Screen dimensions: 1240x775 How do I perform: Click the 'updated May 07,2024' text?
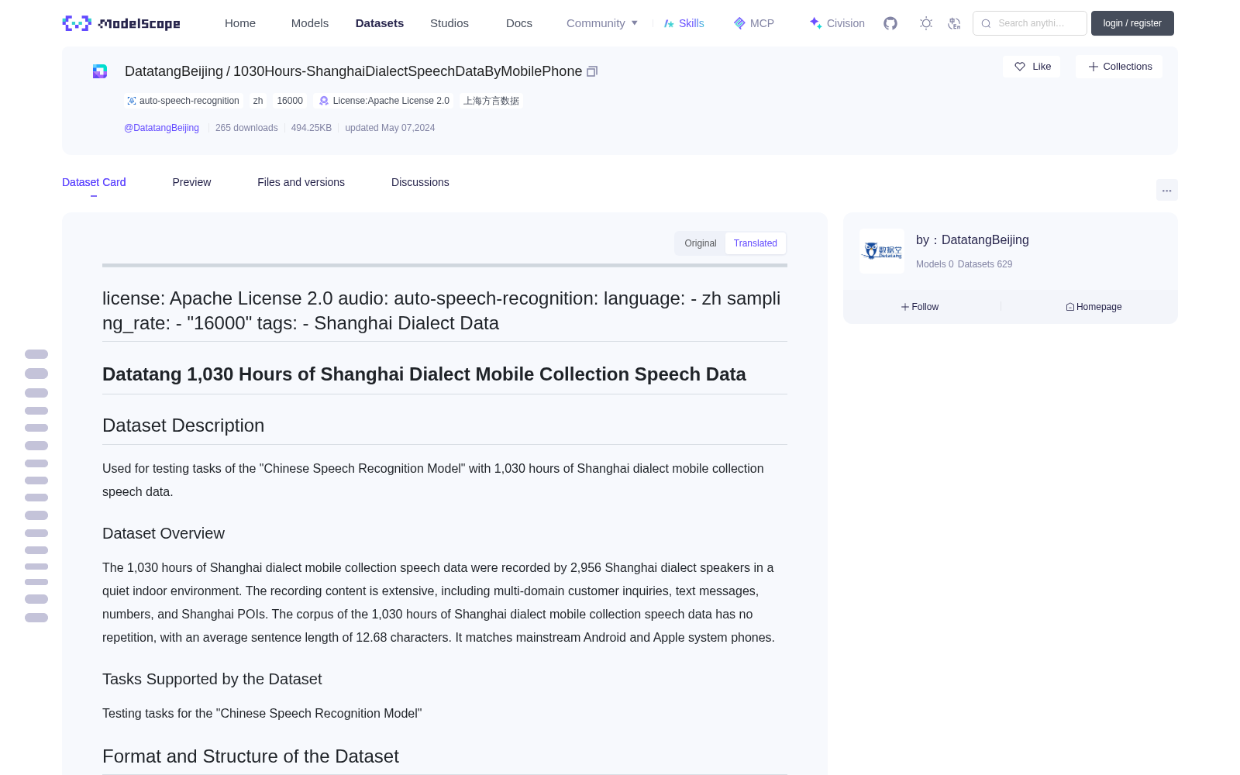pos(390,128)
